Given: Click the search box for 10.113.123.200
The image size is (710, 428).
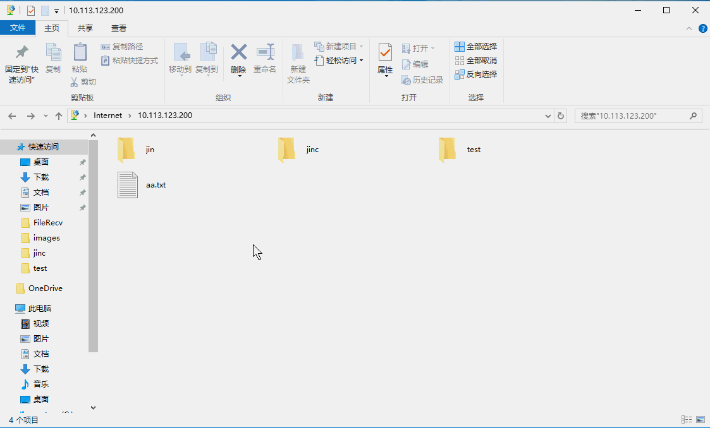Looking at the screenshot, I should point(632,116).
